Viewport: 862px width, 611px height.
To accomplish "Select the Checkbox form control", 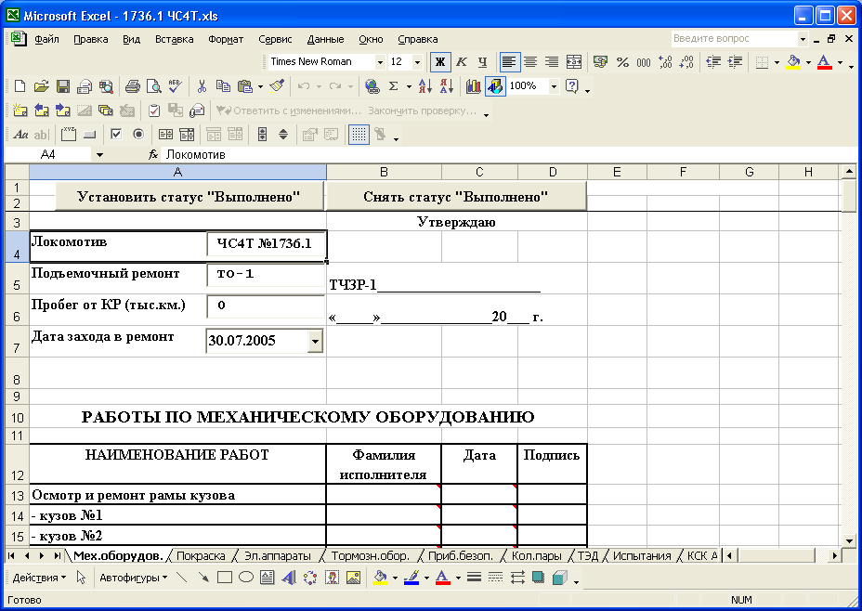I will coord(116,134).
